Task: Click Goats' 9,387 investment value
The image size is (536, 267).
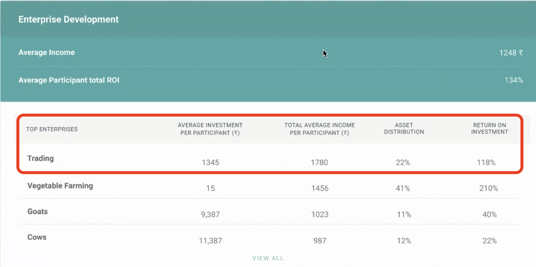Action: (210, 215)
